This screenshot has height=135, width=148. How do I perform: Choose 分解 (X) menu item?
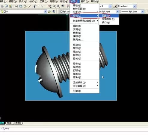84,91
